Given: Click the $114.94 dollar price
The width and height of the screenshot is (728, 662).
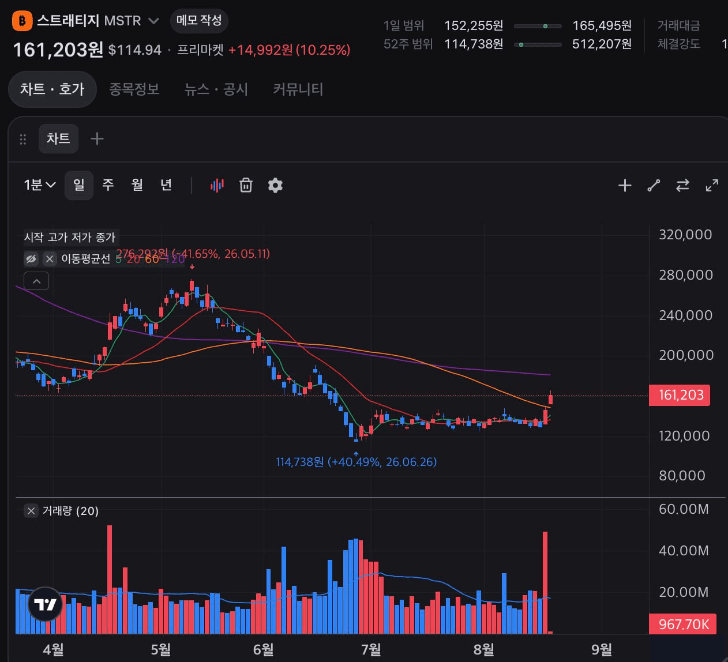Looking at the screenshot, I should [x=135, y=50].
